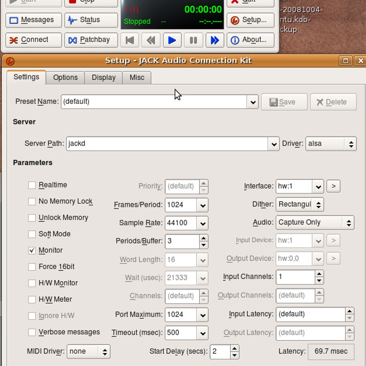Rewind transport to the beginning

point(130,40)
